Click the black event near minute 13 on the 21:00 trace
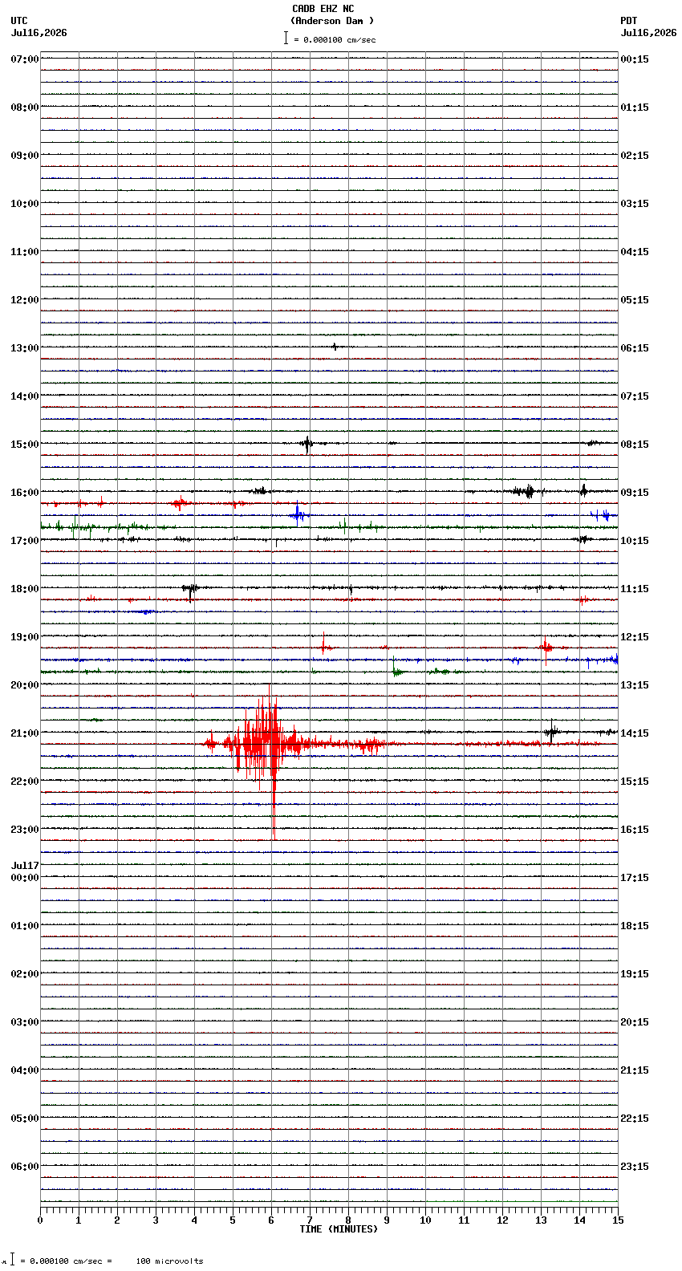The width and height of the screenshot is (682, 1271). pos(553,731)
